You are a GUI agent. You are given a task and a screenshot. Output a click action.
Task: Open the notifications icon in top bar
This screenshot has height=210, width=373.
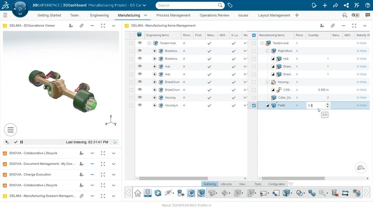[x=314, y=5]
